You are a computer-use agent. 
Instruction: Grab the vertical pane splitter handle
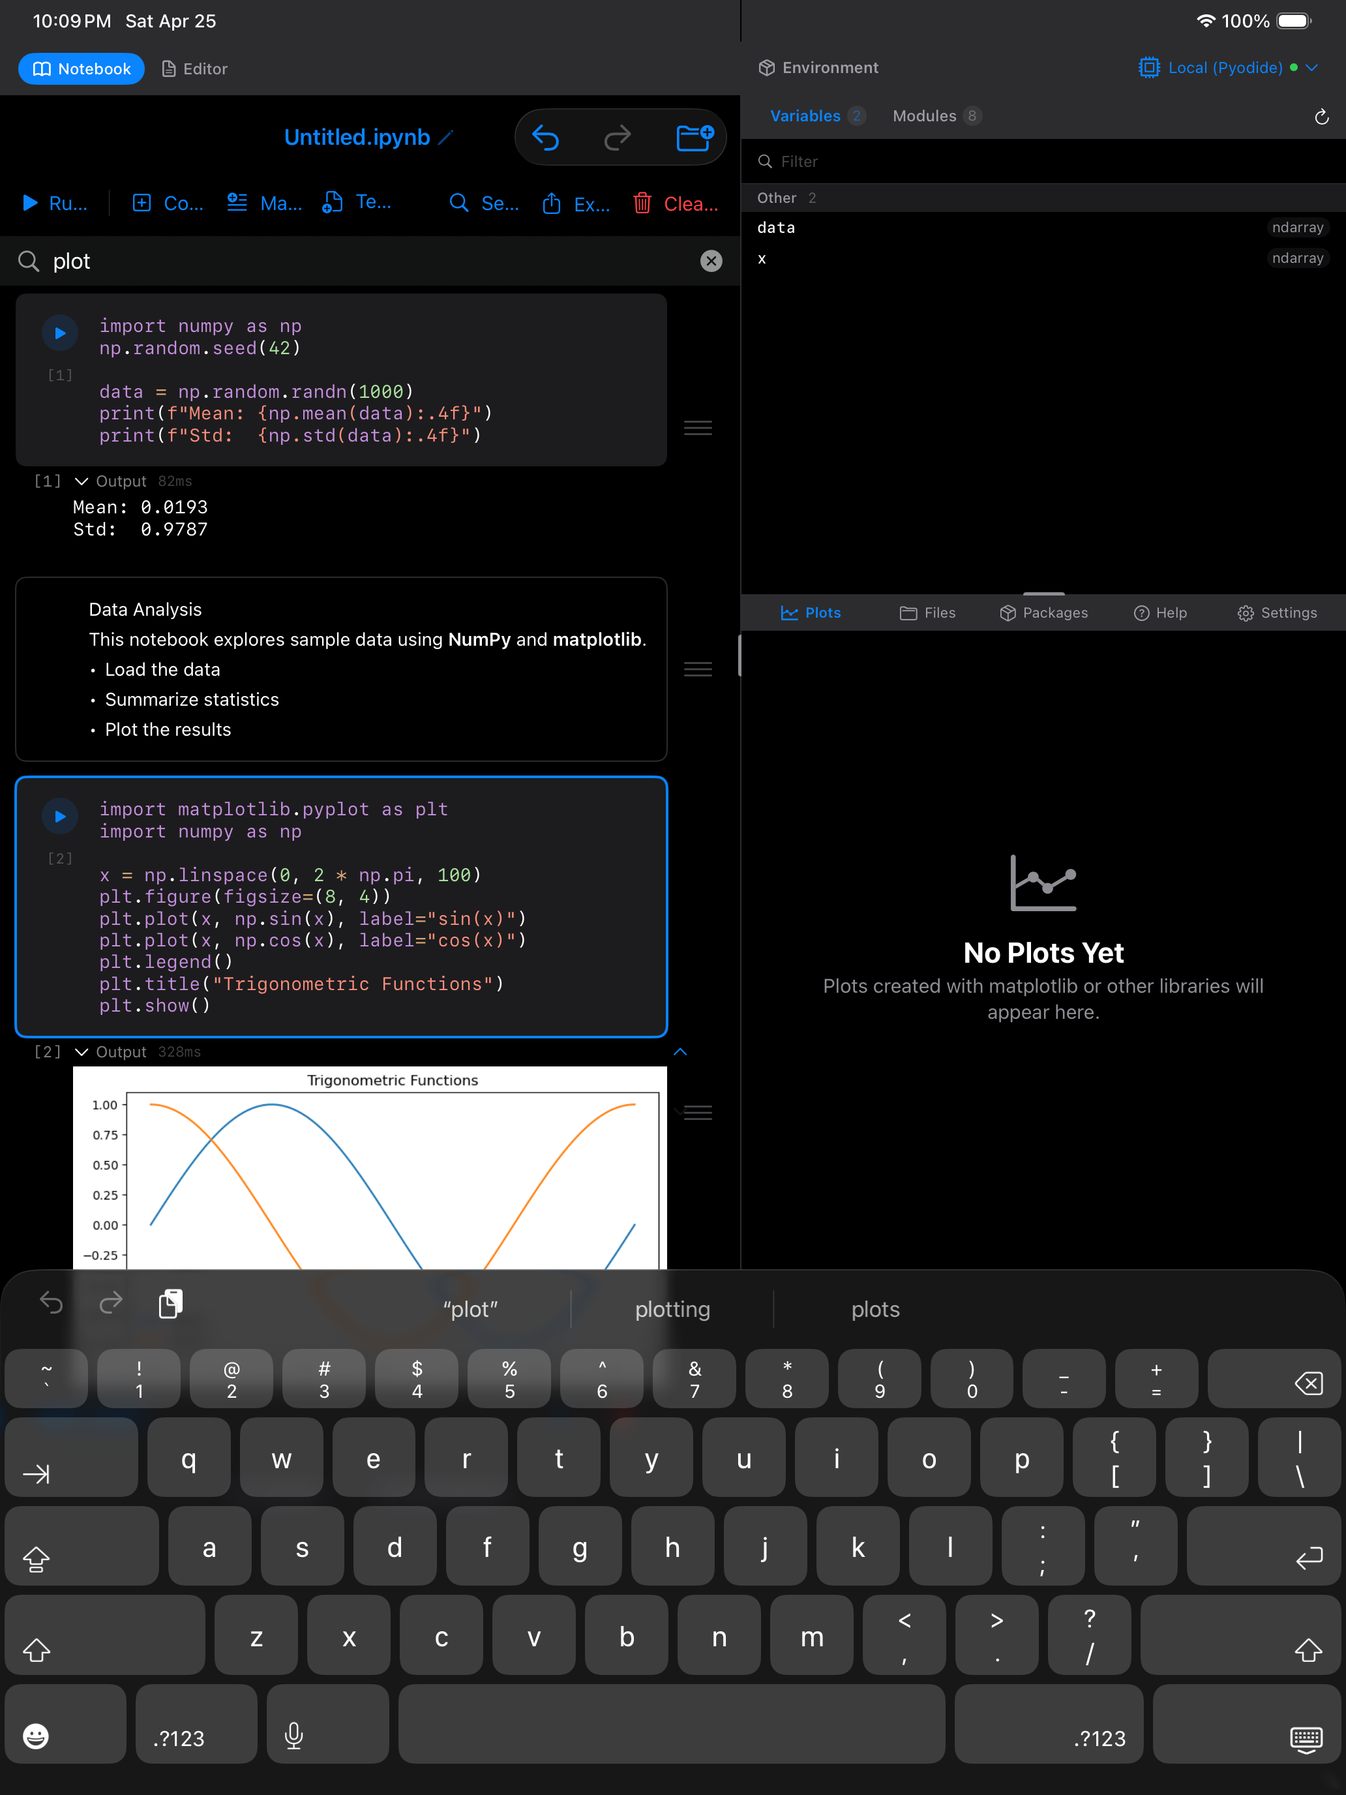[740, 656]
